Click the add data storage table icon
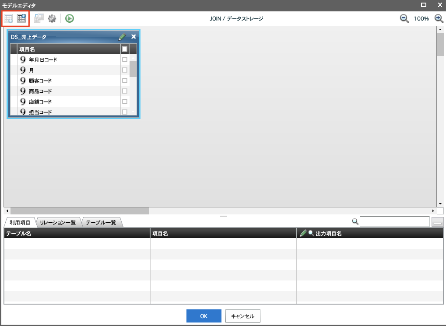 21,18
